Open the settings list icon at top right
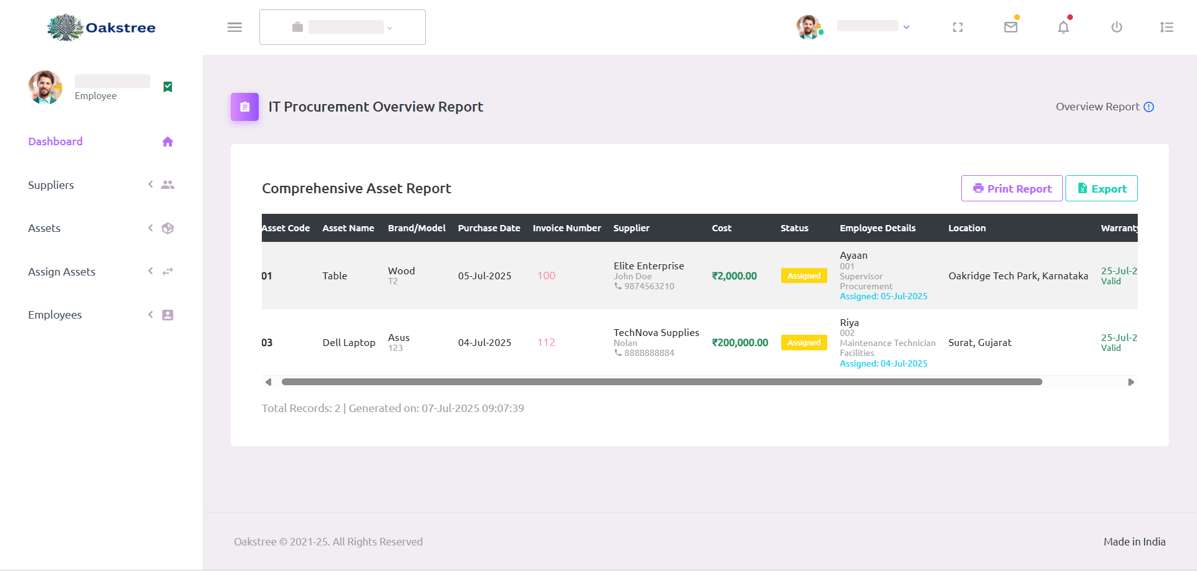 click(1166, 27)
